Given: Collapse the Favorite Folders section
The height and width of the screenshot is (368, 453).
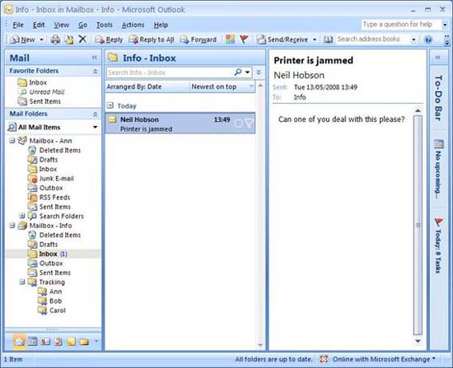Looking at the screenshot, I should pyautogui.click(x=95, y=71).
